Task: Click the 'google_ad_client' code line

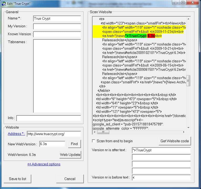Action: click(x=128, y=124)
